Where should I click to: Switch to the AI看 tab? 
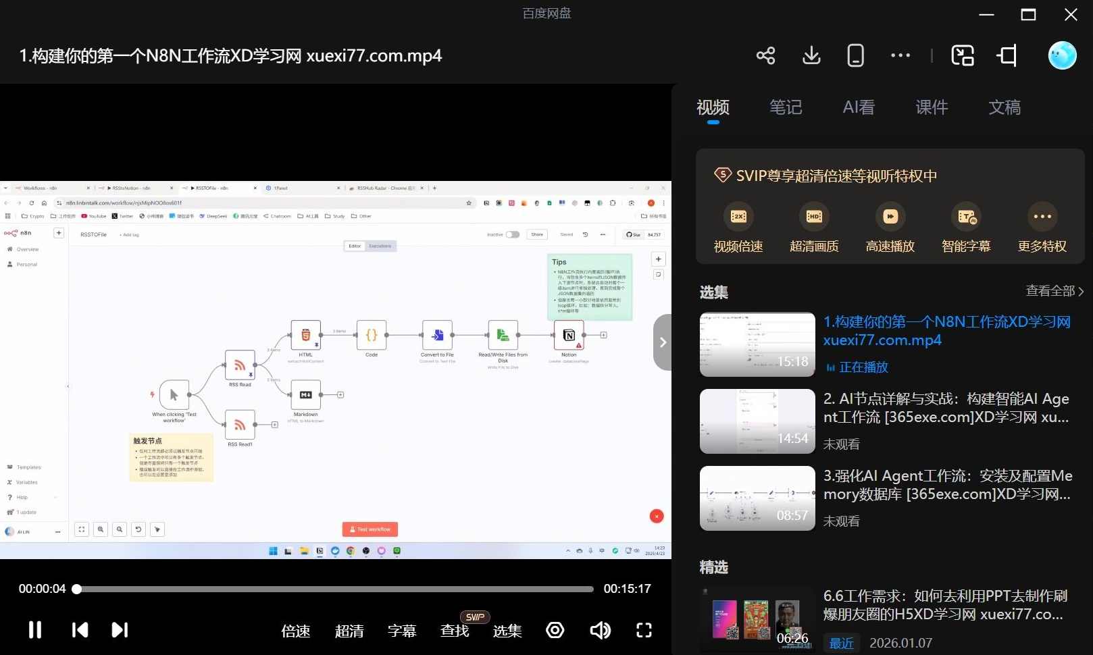[x=859, y=107]
